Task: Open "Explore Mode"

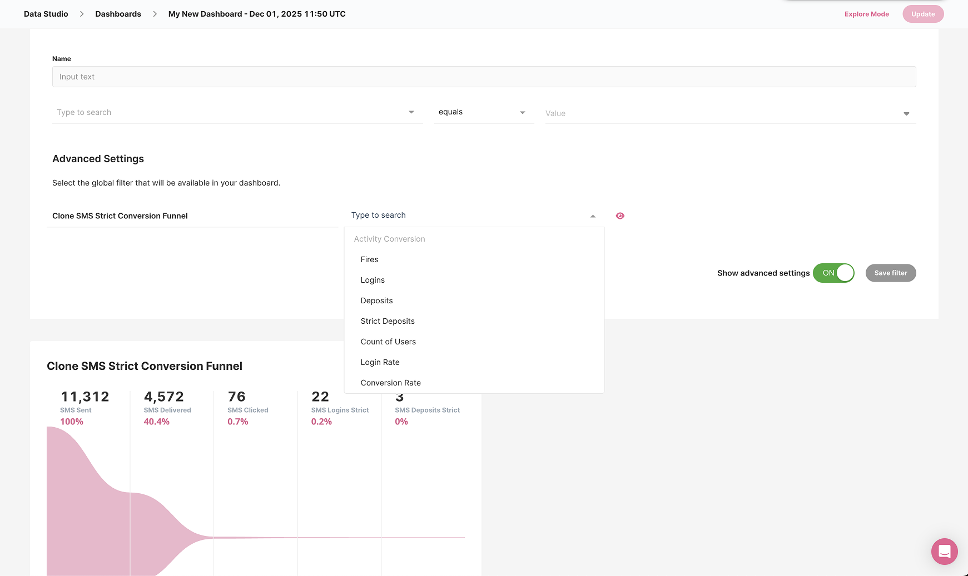Action: pos(866,14)
